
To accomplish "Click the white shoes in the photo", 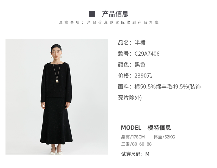I will pos(57,152).
